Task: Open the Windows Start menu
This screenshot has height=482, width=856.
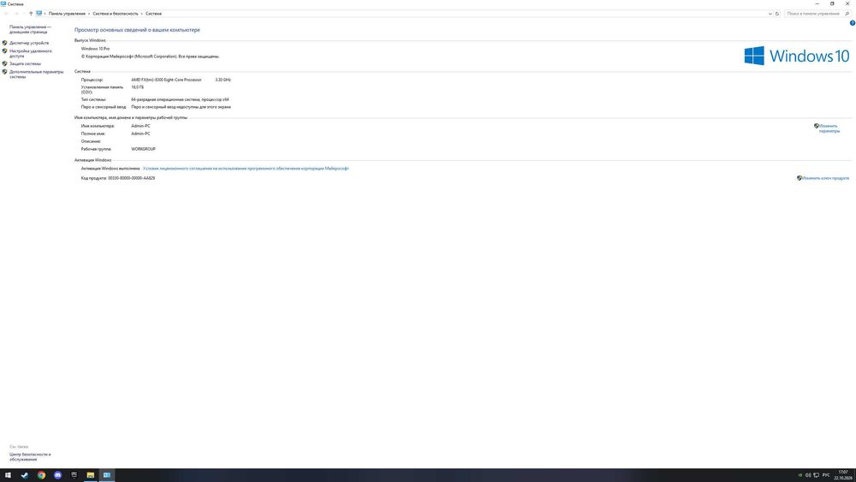Action: tap(8, 475)
